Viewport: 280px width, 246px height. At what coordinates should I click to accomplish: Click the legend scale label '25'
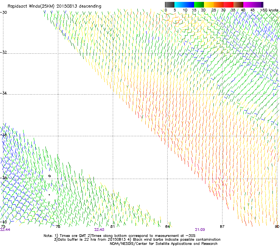pos(214,10)
